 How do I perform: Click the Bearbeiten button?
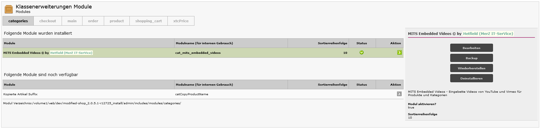(x=471, y=48)
